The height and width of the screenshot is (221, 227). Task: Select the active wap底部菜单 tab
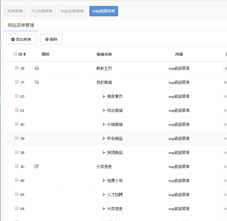click(104, 11)
